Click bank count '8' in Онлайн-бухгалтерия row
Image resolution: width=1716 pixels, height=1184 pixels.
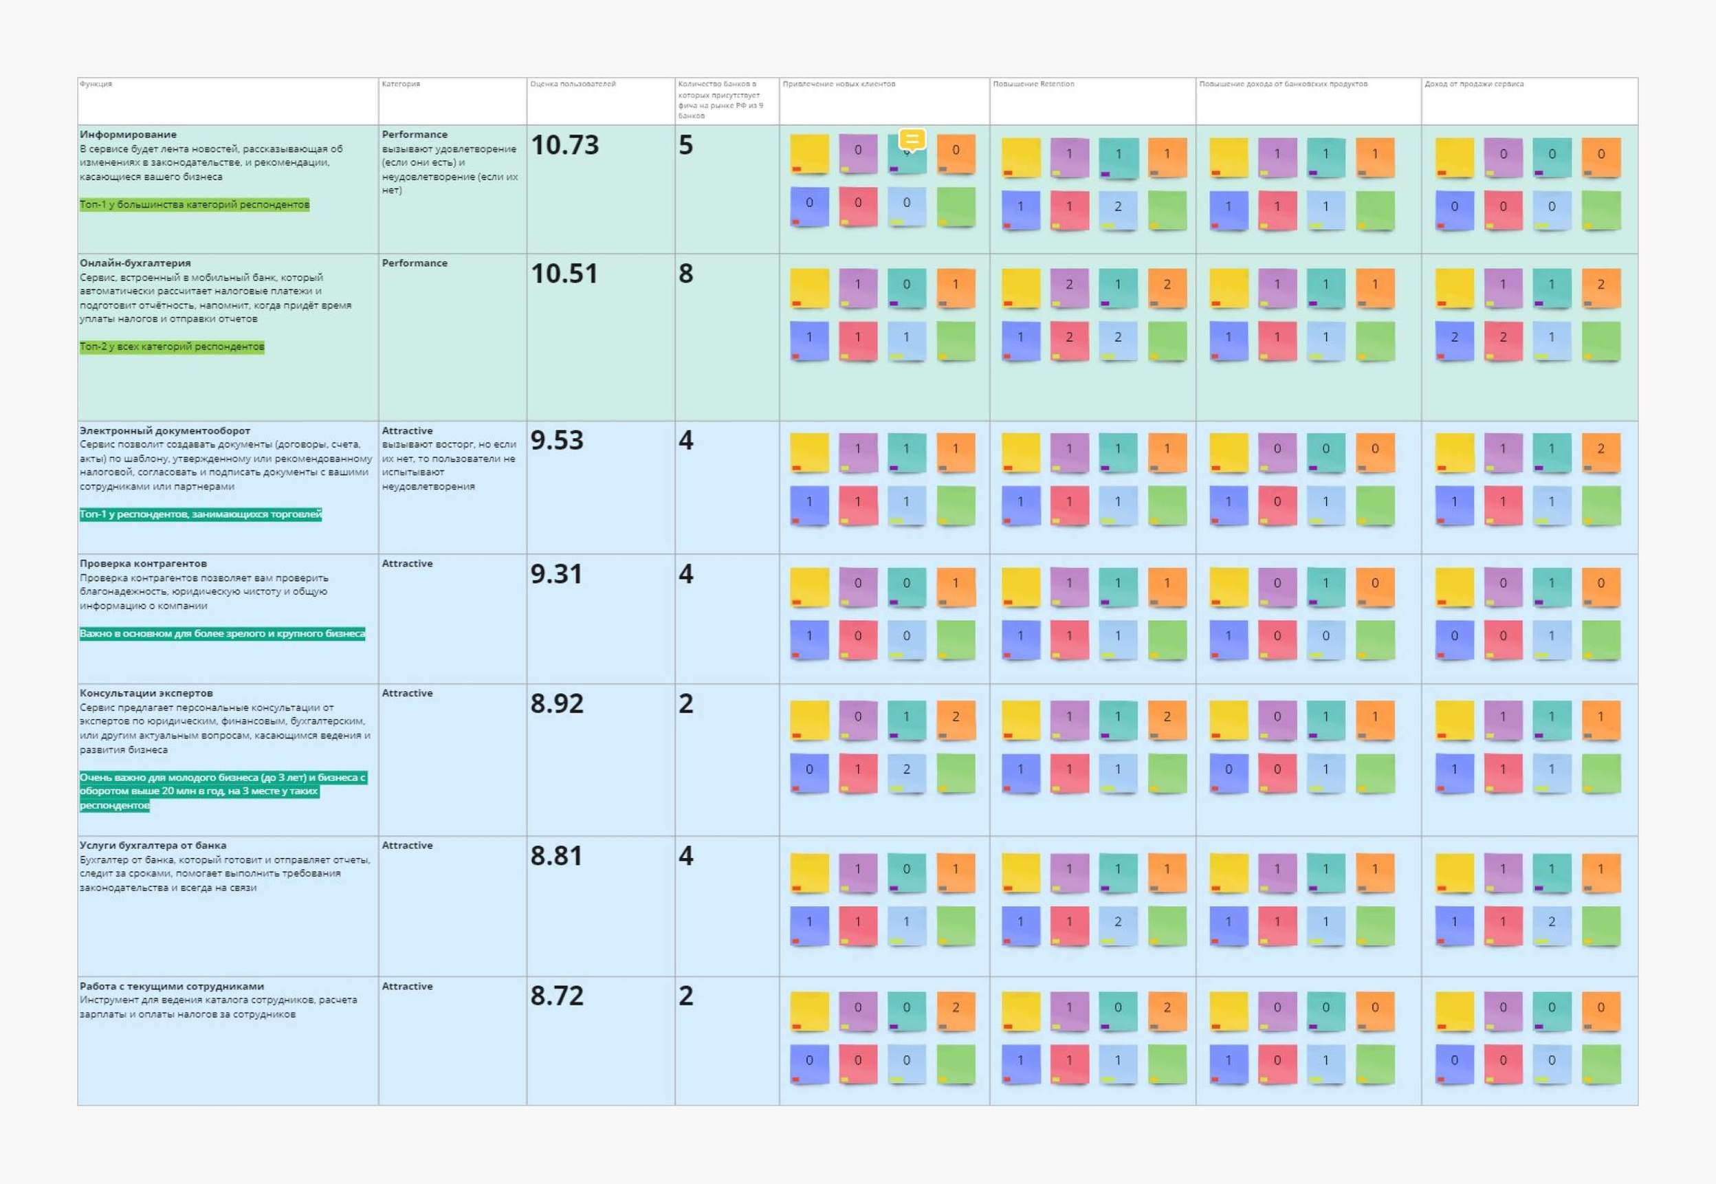point(686,273)
